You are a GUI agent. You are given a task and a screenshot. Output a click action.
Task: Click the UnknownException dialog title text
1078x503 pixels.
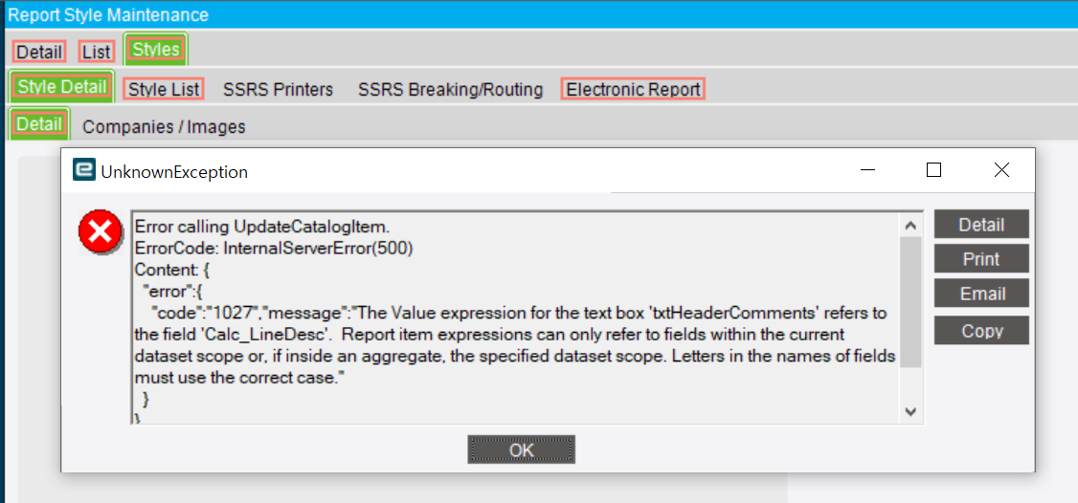[x=174, y=172]
